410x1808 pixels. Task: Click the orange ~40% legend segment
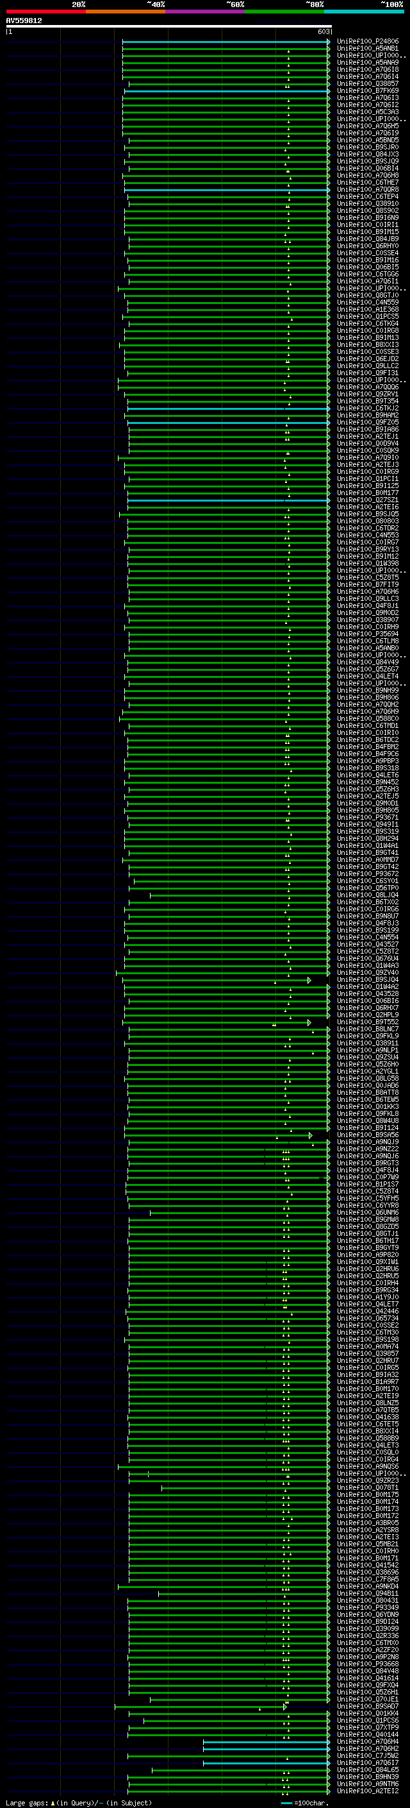pos(126,12)
